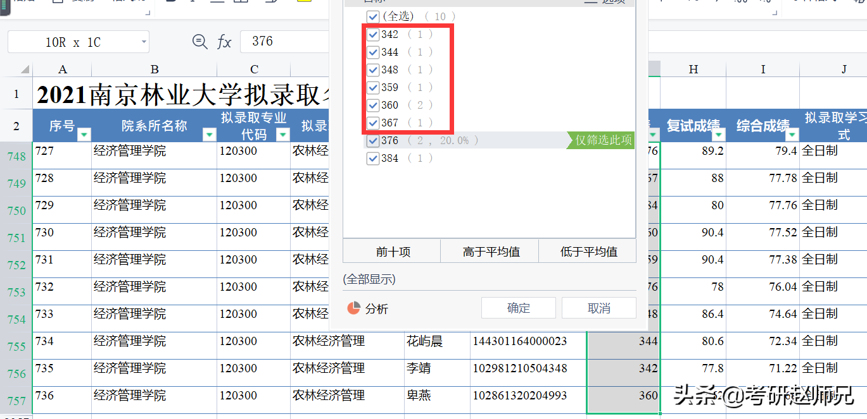Uncheck the 342 value in the filter list
The image size is (867, 419).
(373, 35)
